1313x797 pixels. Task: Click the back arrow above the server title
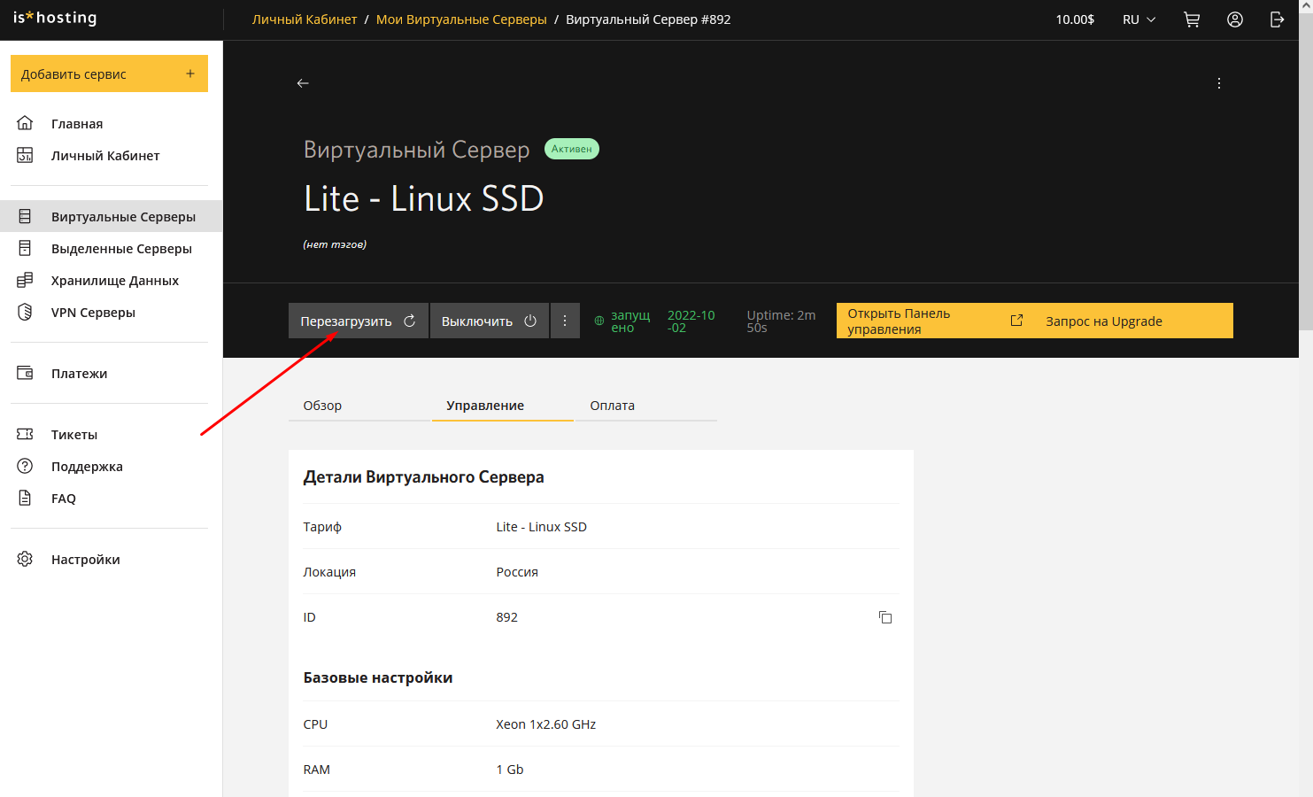303,82
